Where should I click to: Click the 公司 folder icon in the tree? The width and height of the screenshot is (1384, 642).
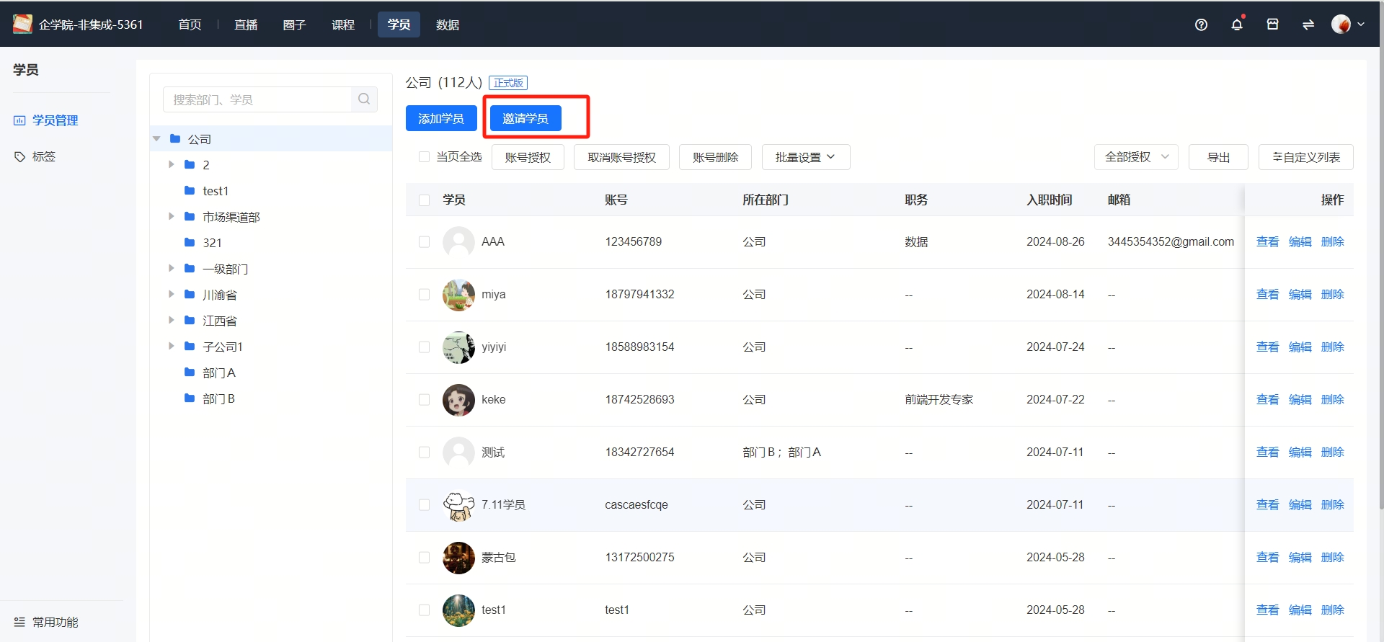(x=175, y=138)
